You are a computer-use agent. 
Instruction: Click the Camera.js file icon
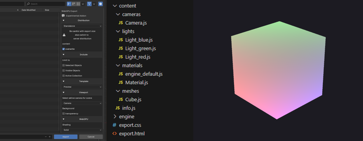click(121, 23)
